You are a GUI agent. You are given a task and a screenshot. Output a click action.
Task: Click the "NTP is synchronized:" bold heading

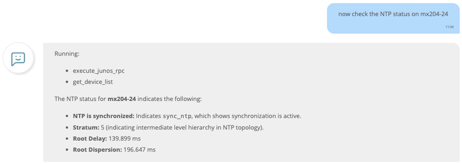(x=104, y=116)
